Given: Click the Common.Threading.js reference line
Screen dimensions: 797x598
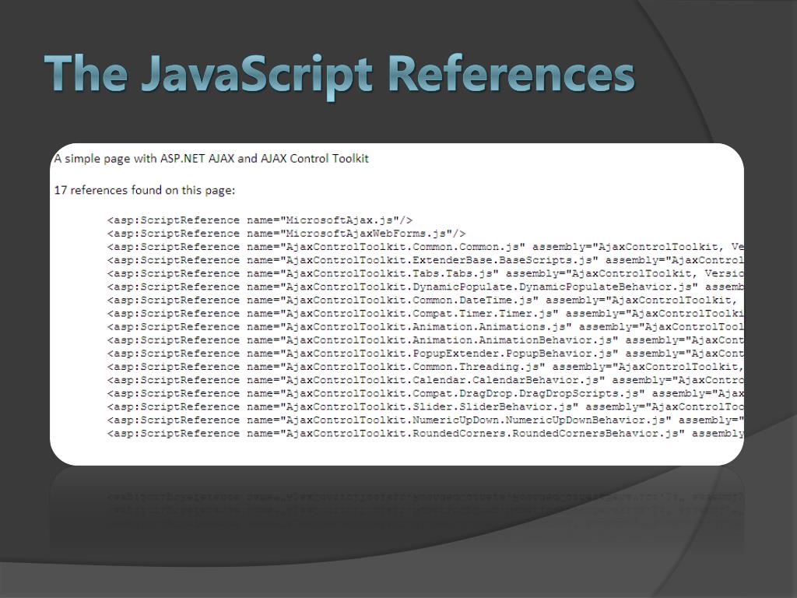Looking at the screenshot, I should click(426, 367).
